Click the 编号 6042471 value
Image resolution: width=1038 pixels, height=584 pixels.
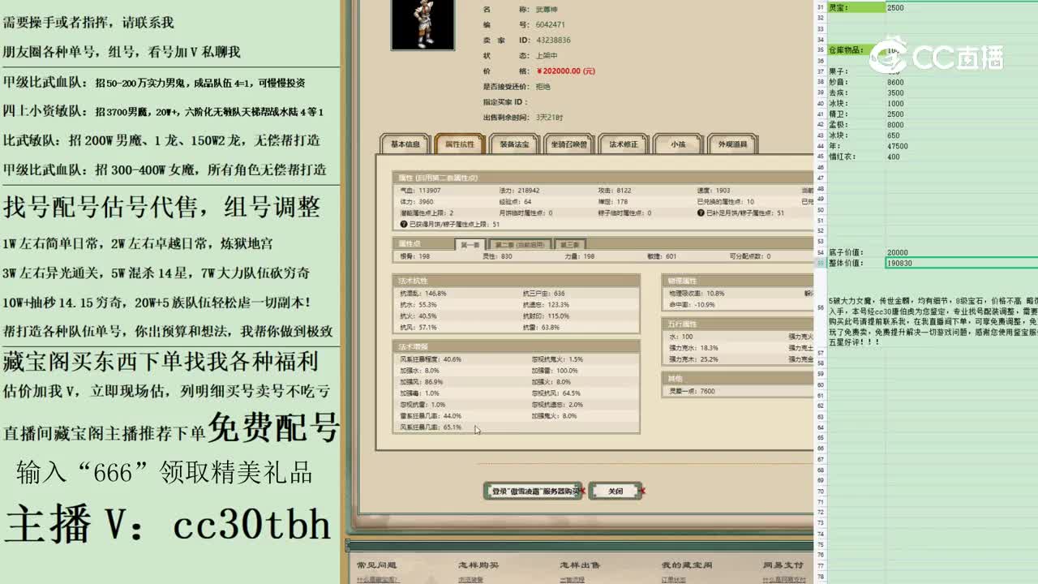pos(551,24)
